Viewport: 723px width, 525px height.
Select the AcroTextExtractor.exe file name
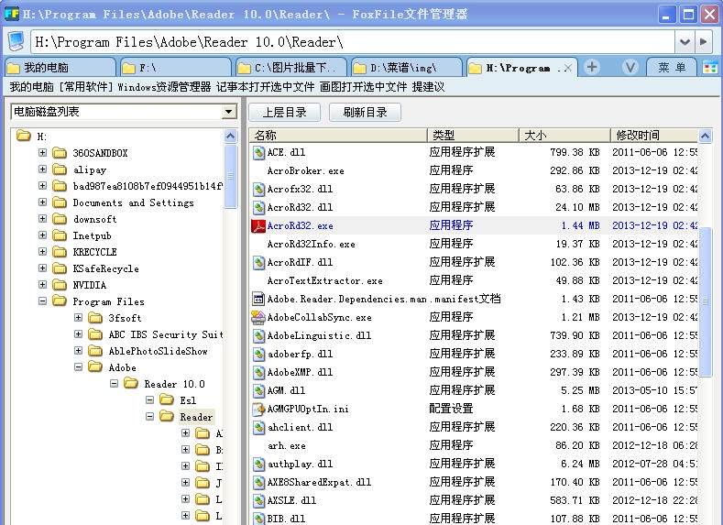pos(324,280)
